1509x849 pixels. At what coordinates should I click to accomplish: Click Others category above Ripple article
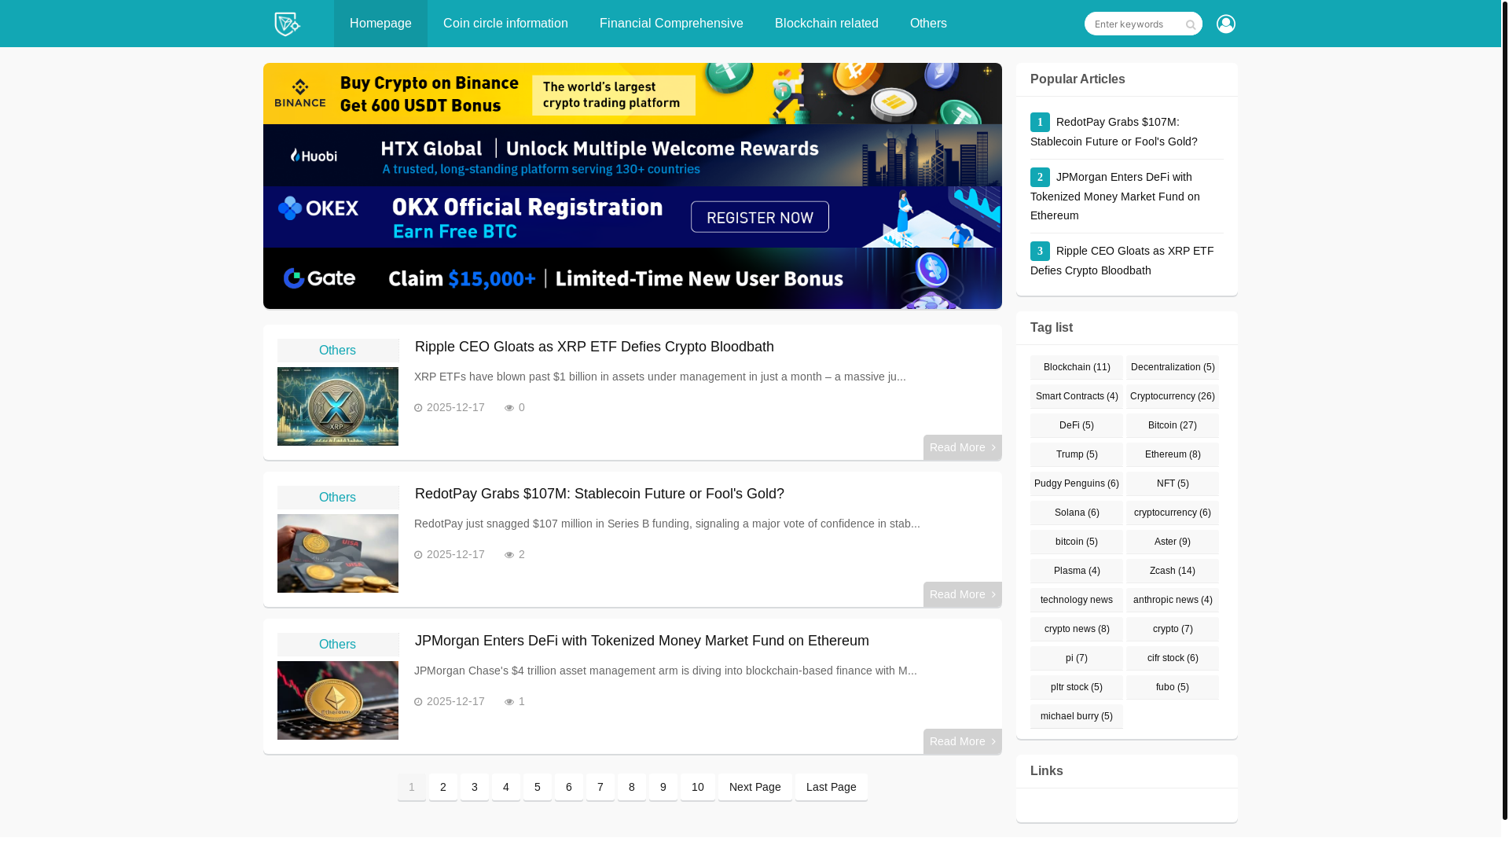click(338, 351)
